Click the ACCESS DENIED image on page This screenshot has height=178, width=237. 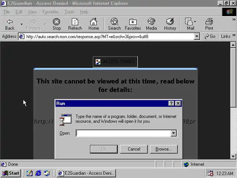(x=115, y=62)
